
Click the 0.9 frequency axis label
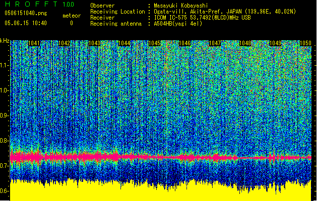[x=5, y=116]
